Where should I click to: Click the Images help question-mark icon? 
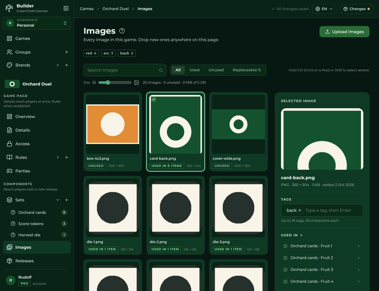(122, 31)
